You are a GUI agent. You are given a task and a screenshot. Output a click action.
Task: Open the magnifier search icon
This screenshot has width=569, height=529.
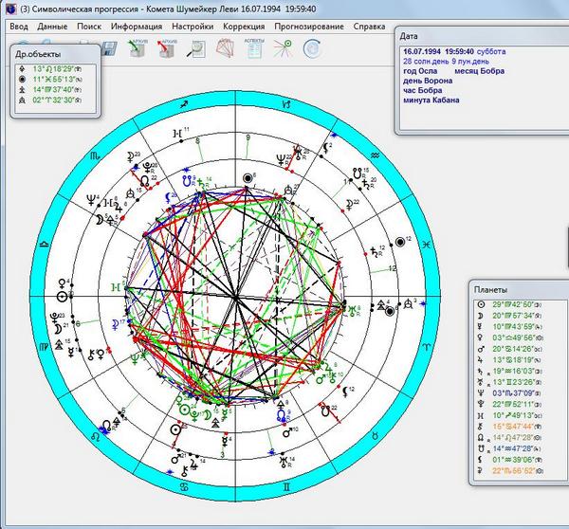pos(196,49)
